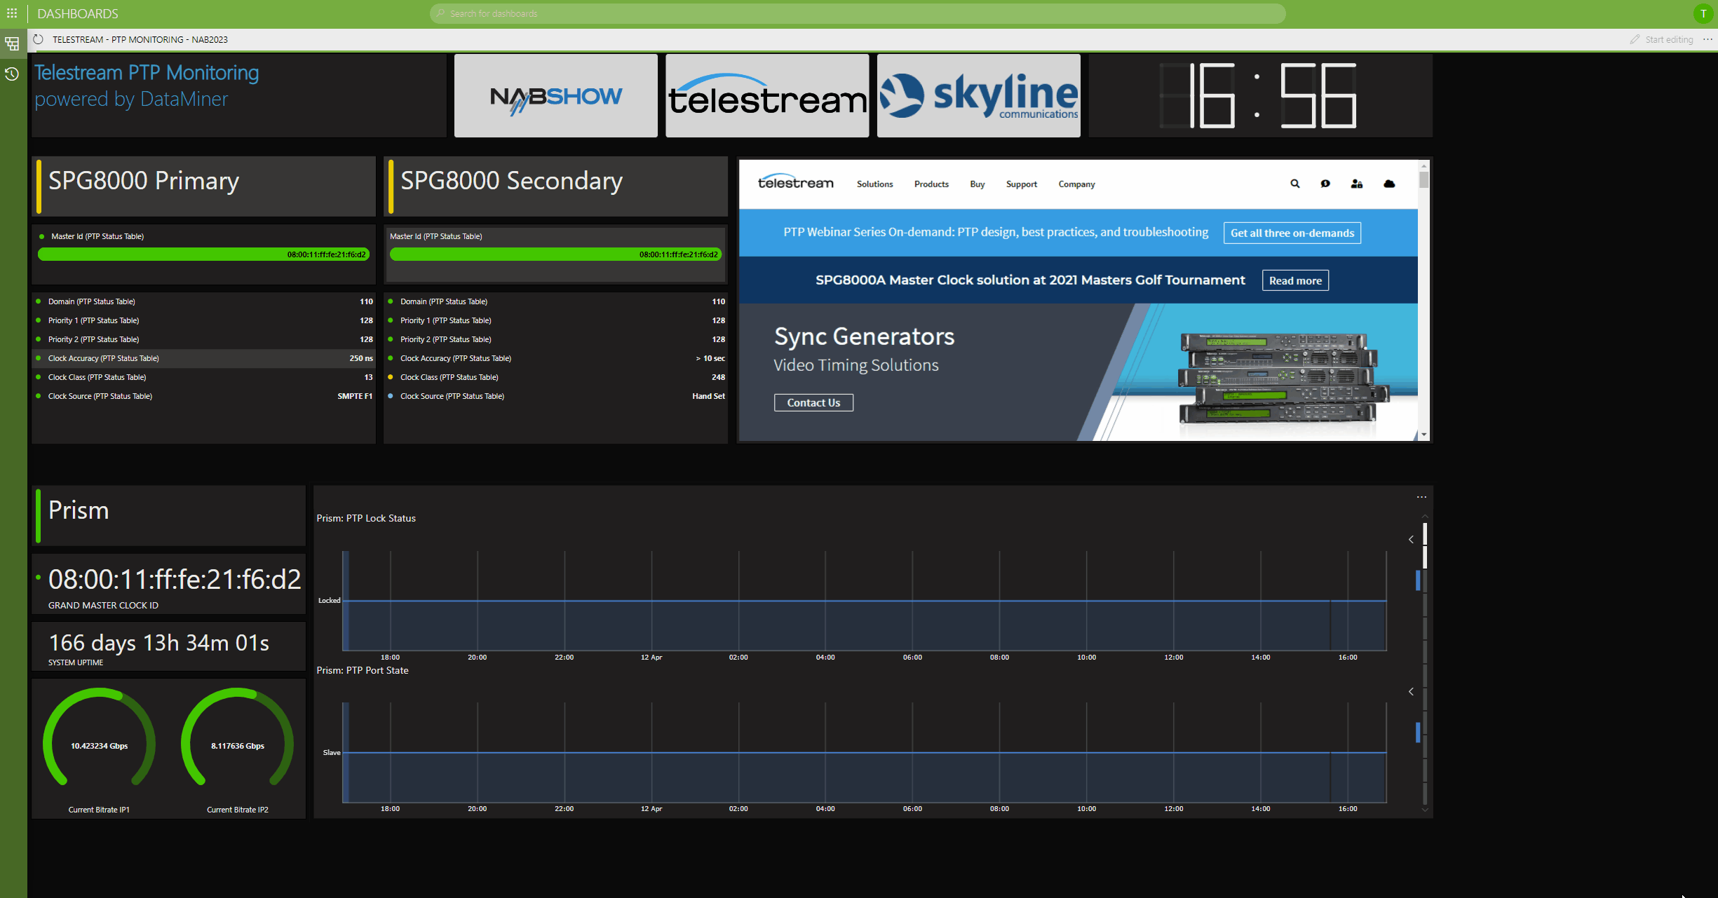The image size is (1718, 898).
Task: Select Primary Clock Class 13 row
Action: (204, 377)
